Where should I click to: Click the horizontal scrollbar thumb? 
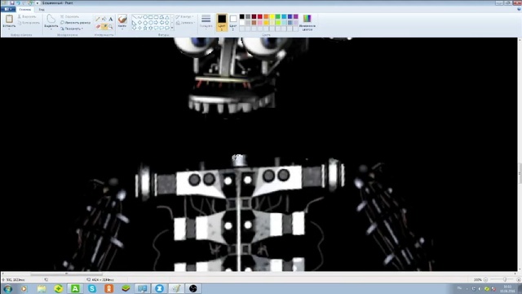(x=66, y=274)
